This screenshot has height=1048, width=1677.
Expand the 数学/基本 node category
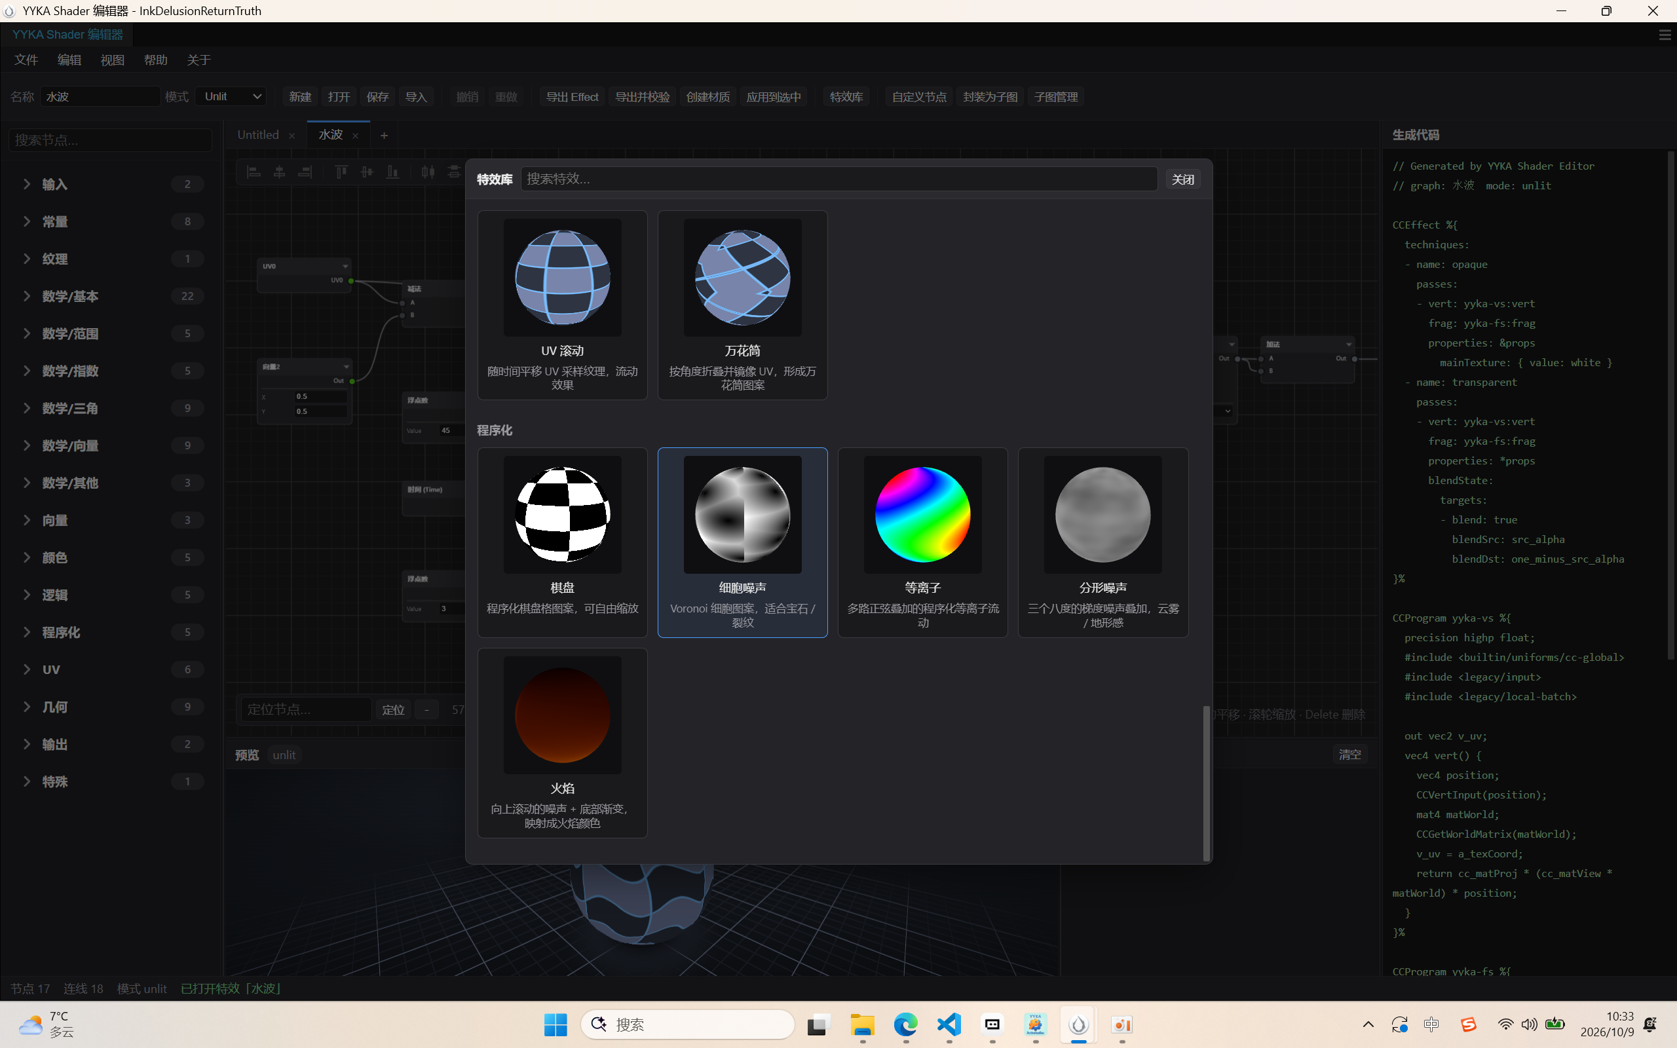(111, 296)
